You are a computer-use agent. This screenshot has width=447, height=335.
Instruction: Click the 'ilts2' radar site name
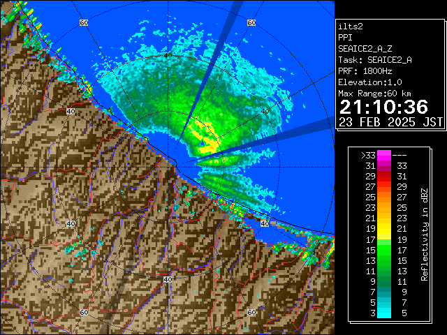[x=351, y=27]
